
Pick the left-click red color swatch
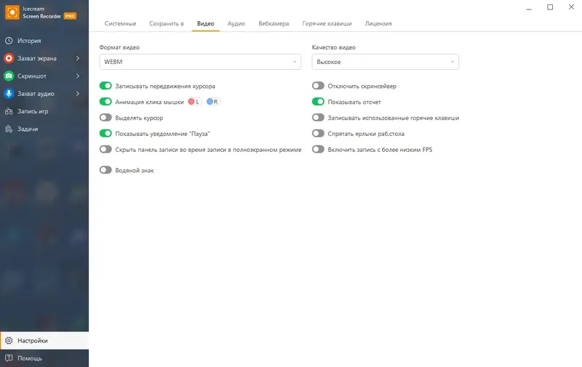194,102
